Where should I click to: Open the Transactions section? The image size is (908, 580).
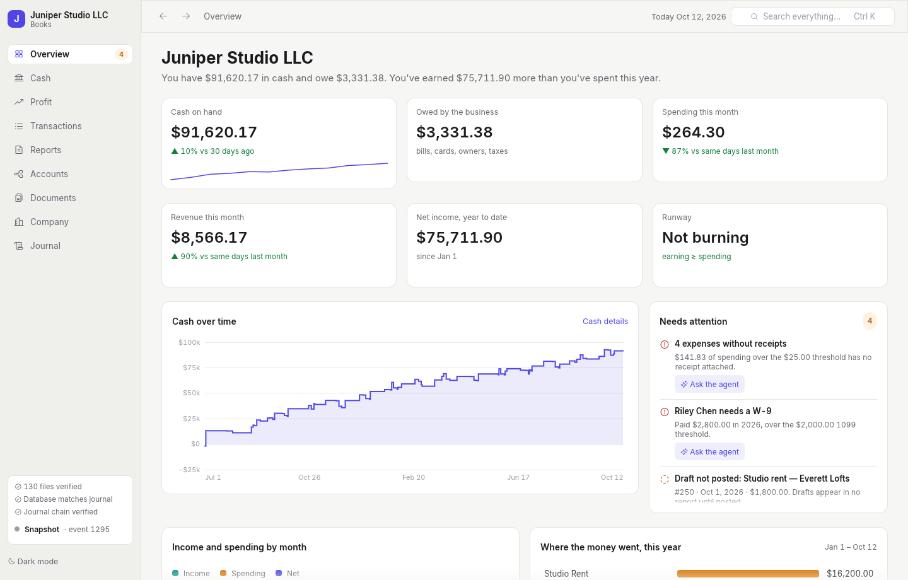click(70, 126)
